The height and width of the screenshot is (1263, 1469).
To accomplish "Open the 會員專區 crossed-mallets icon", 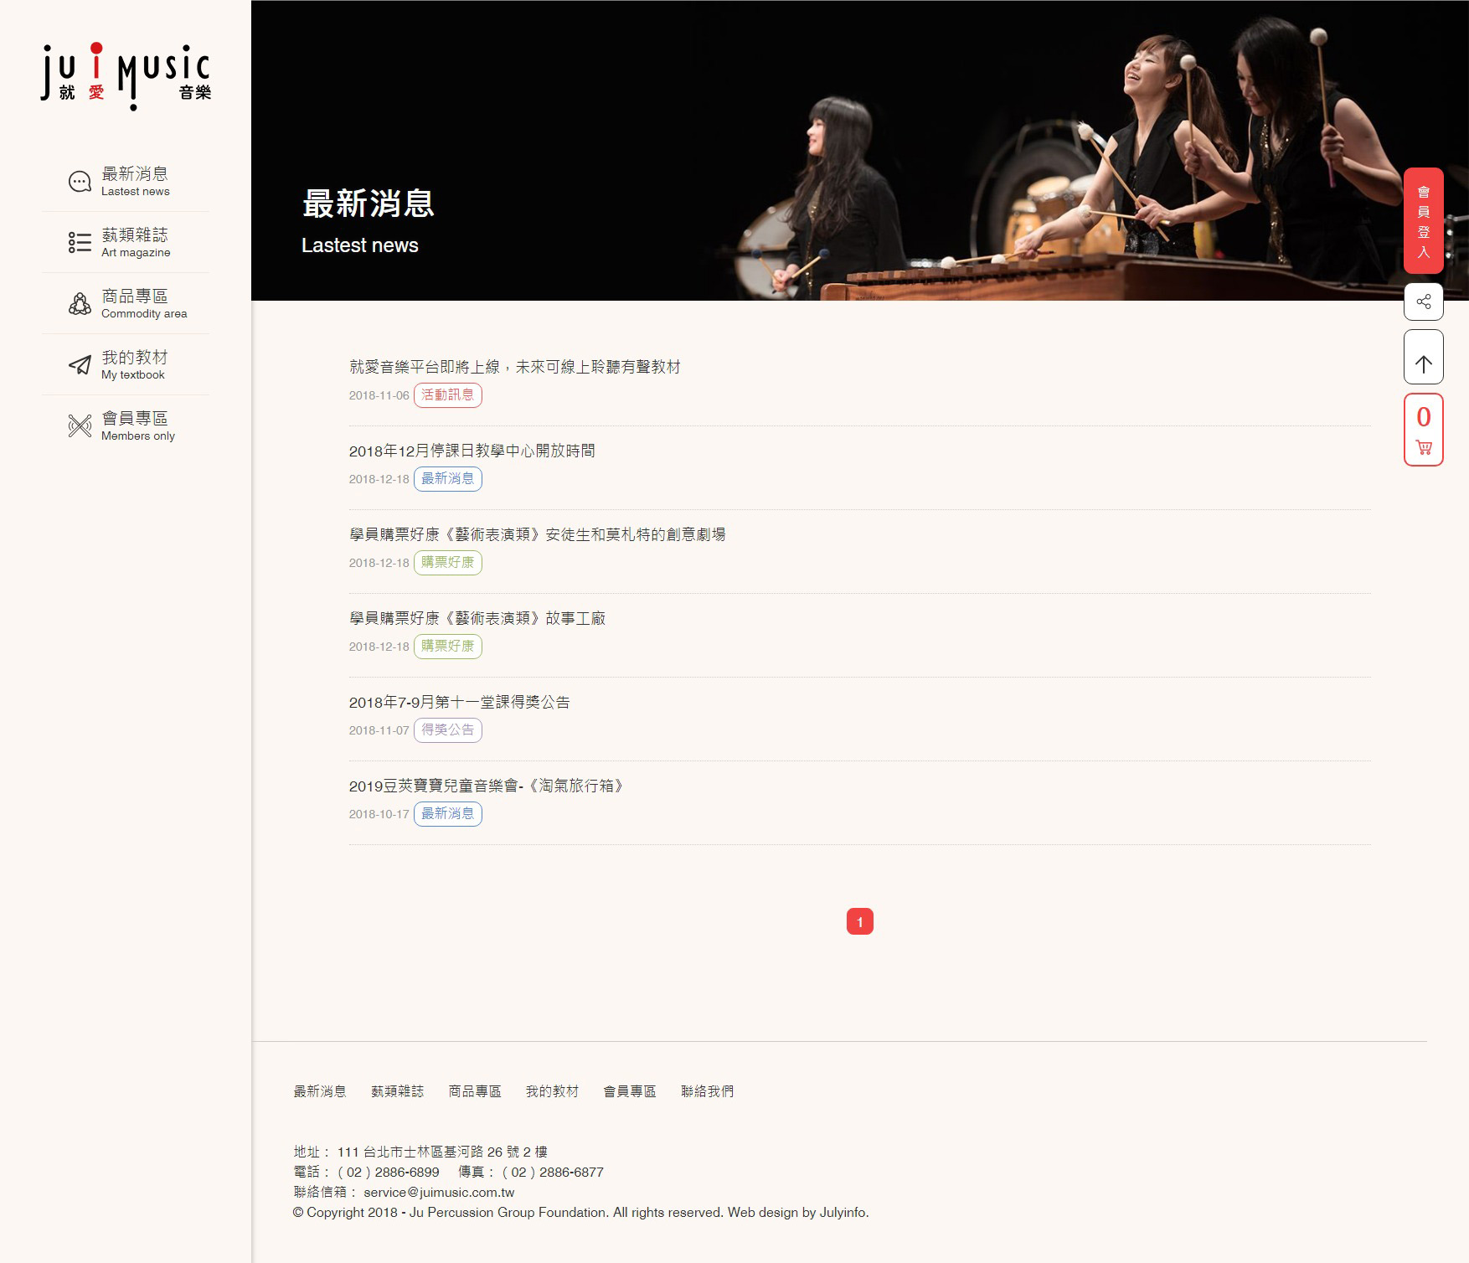I will pyautogui.click(x=80, y=425).
